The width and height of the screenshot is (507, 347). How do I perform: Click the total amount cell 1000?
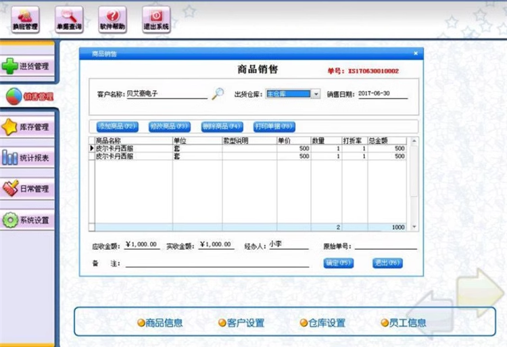coord(387,228)
